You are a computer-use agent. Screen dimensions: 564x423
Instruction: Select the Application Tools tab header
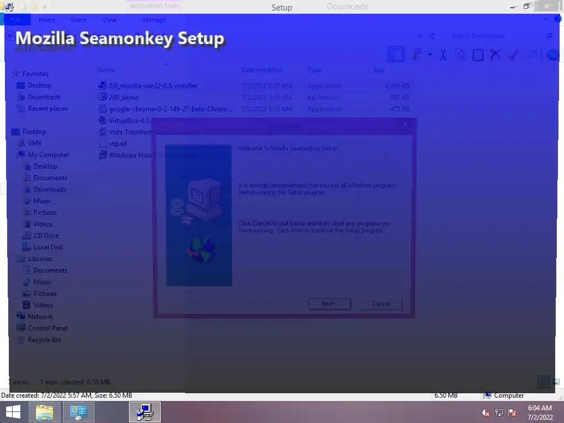(154, 6)
